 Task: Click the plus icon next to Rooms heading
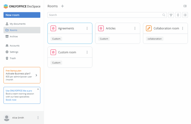62,6
